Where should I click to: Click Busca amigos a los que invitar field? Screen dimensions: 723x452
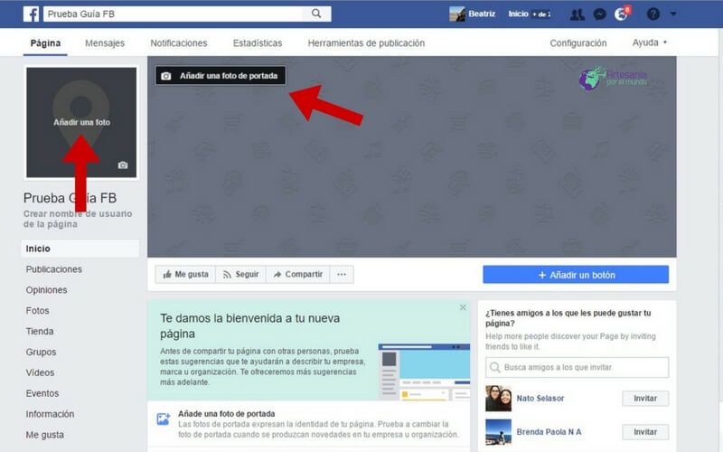click(577, 368)
